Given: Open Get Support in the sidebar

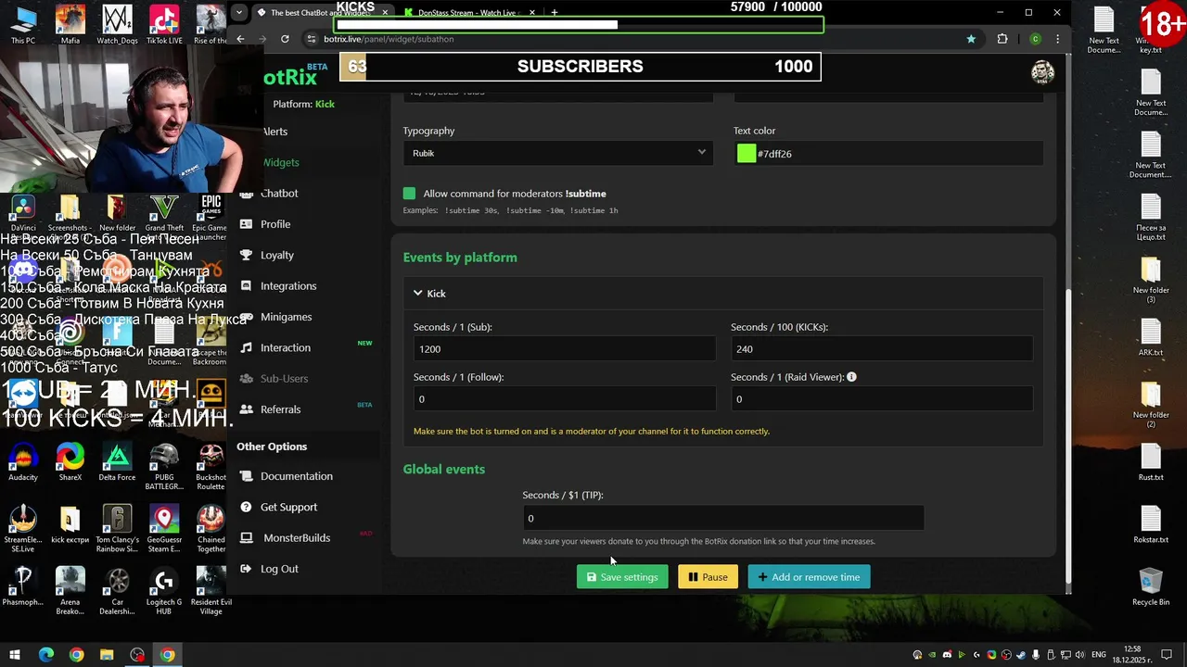Looking at the screenshot, I should click(x=288, y=507).
